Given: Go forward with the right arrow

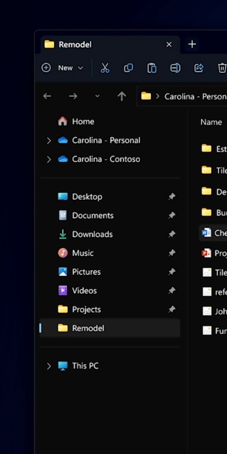Looking at the screenshot, I should tap(73, 96).
